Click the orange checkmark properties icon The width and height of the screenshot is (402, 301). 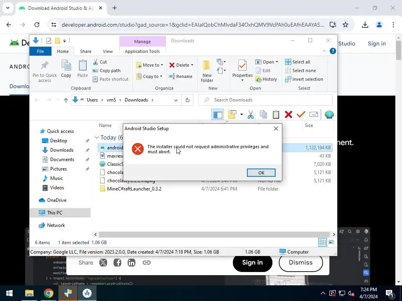point(301,114)
